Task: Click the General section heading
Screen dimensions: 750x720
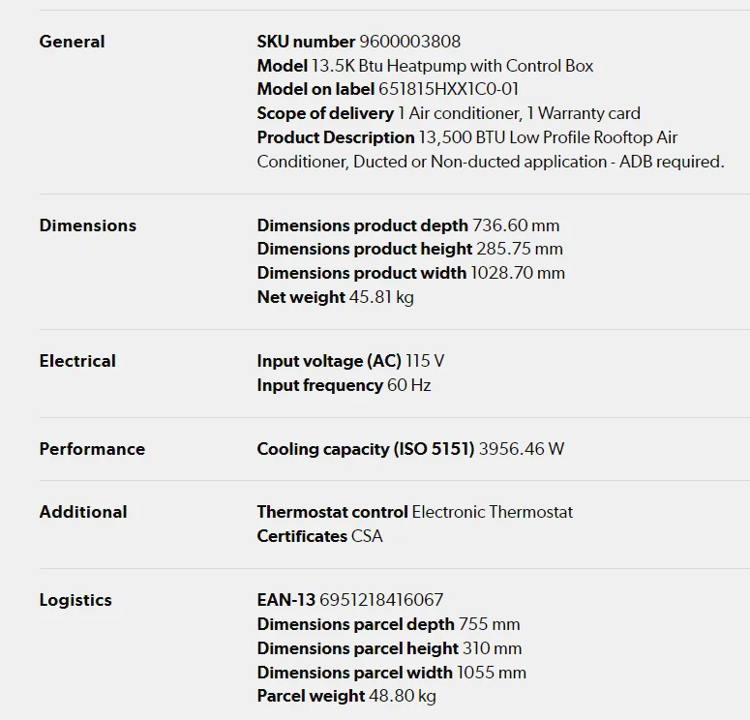Action: 72,42
